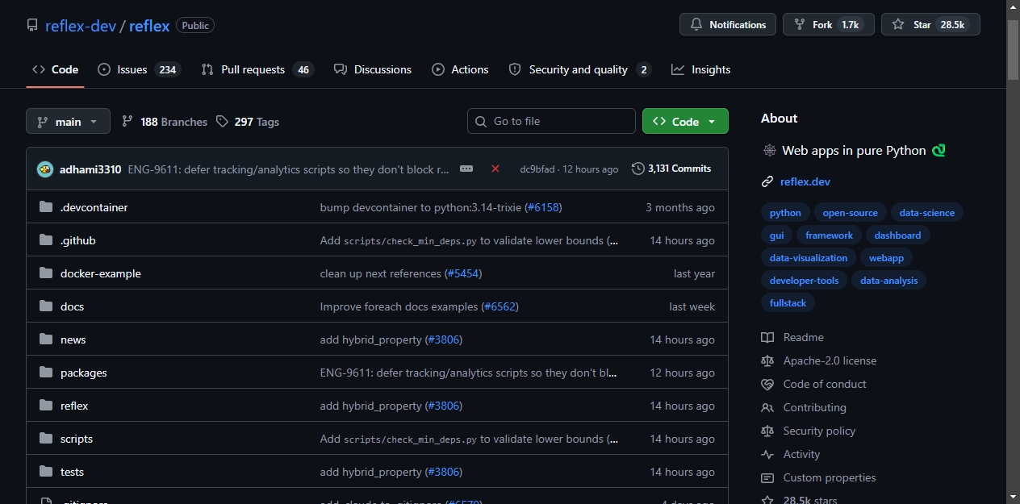Open the main branch dropdown
Image resolution: width=1020 pixels, height=504 pixels.
68,122
